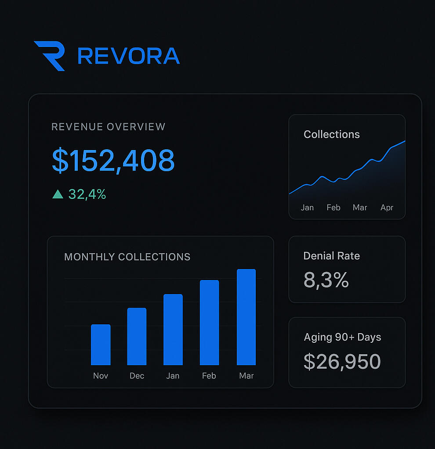Open the Collections chart card title
This screenshot has height=449, width=435.
331,134
